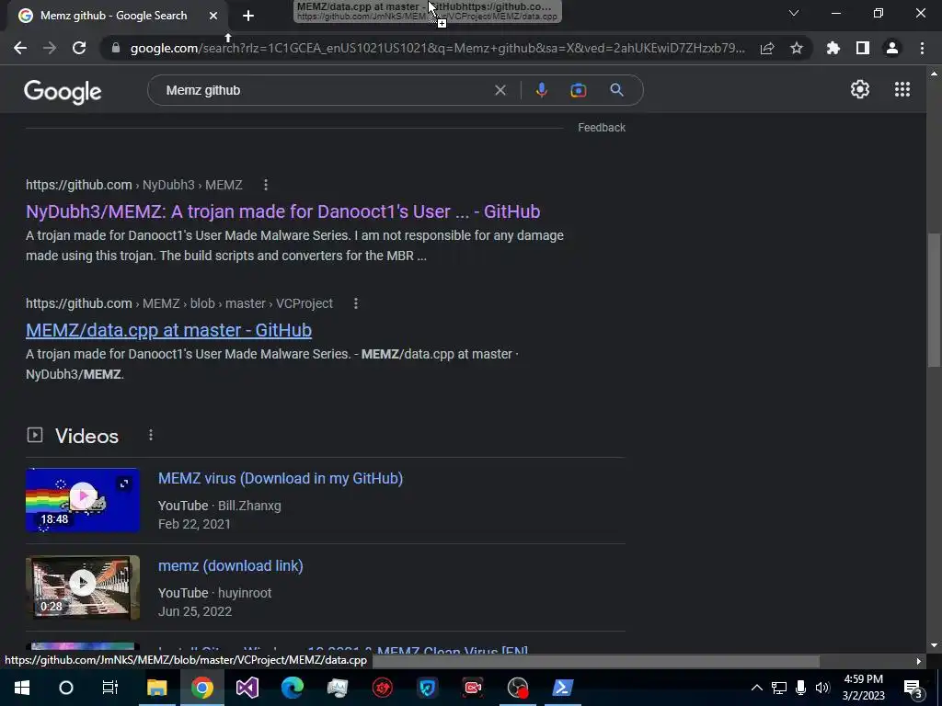
Task: Open Google quick settings gear
Action: tap(860, 89)
